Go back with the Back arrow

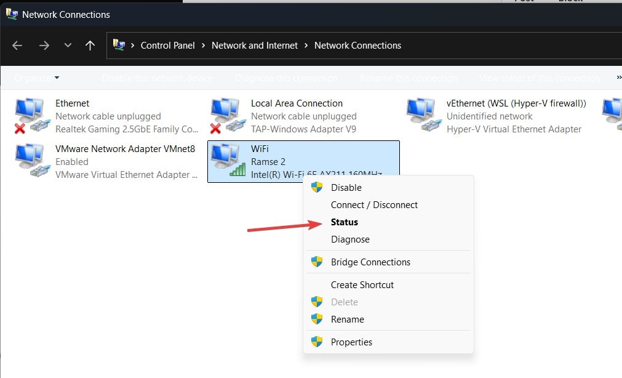(x=17, y=46)
